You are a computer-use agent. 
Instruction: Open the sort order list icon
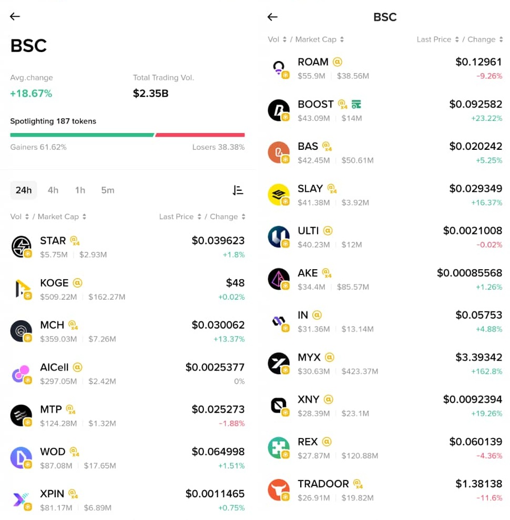pyautogui.click(x=238, y=190)
